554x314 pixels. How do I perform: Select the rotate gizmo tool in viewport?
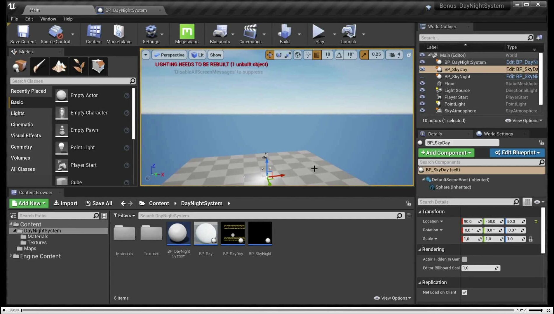pos(279,55)
